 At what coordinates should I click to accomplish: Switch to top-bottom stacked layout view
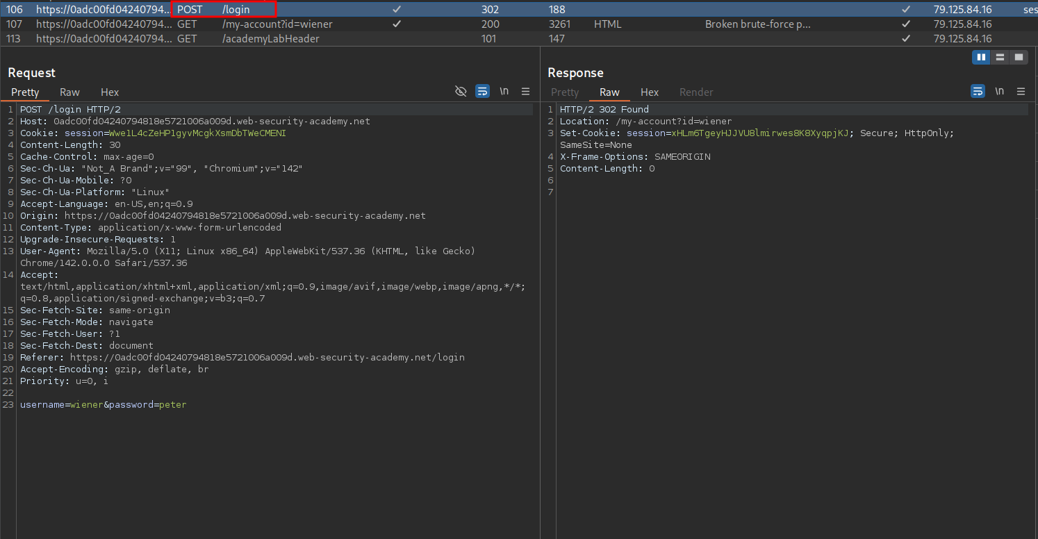coord(1000,58)
